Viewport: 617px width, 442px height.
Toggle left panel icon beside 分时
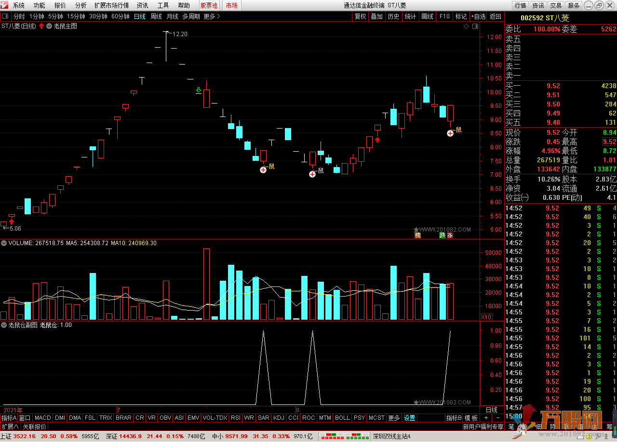[6, 16]
